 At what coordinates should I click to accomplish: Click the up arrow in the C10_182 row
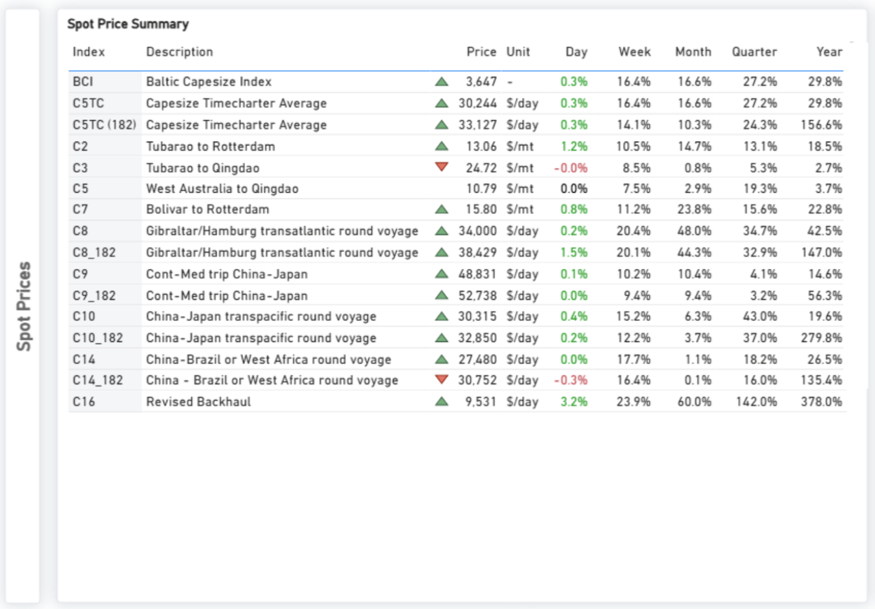pos(442,338)
